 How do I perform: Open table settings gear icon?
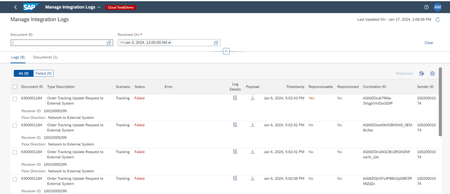432,74
